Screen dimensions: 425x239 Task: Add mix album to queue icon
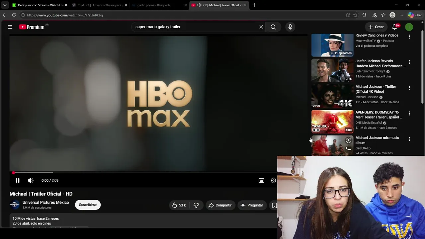point(348,149)
